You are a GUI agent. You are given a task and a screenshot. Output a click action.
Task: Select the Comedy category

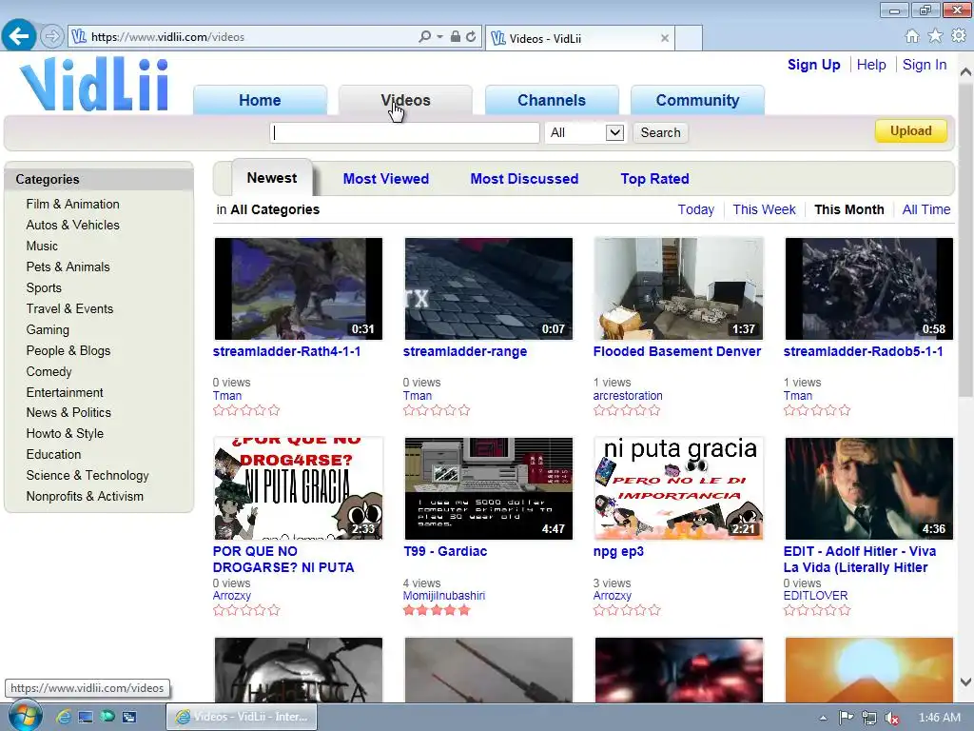click(49, 372)
